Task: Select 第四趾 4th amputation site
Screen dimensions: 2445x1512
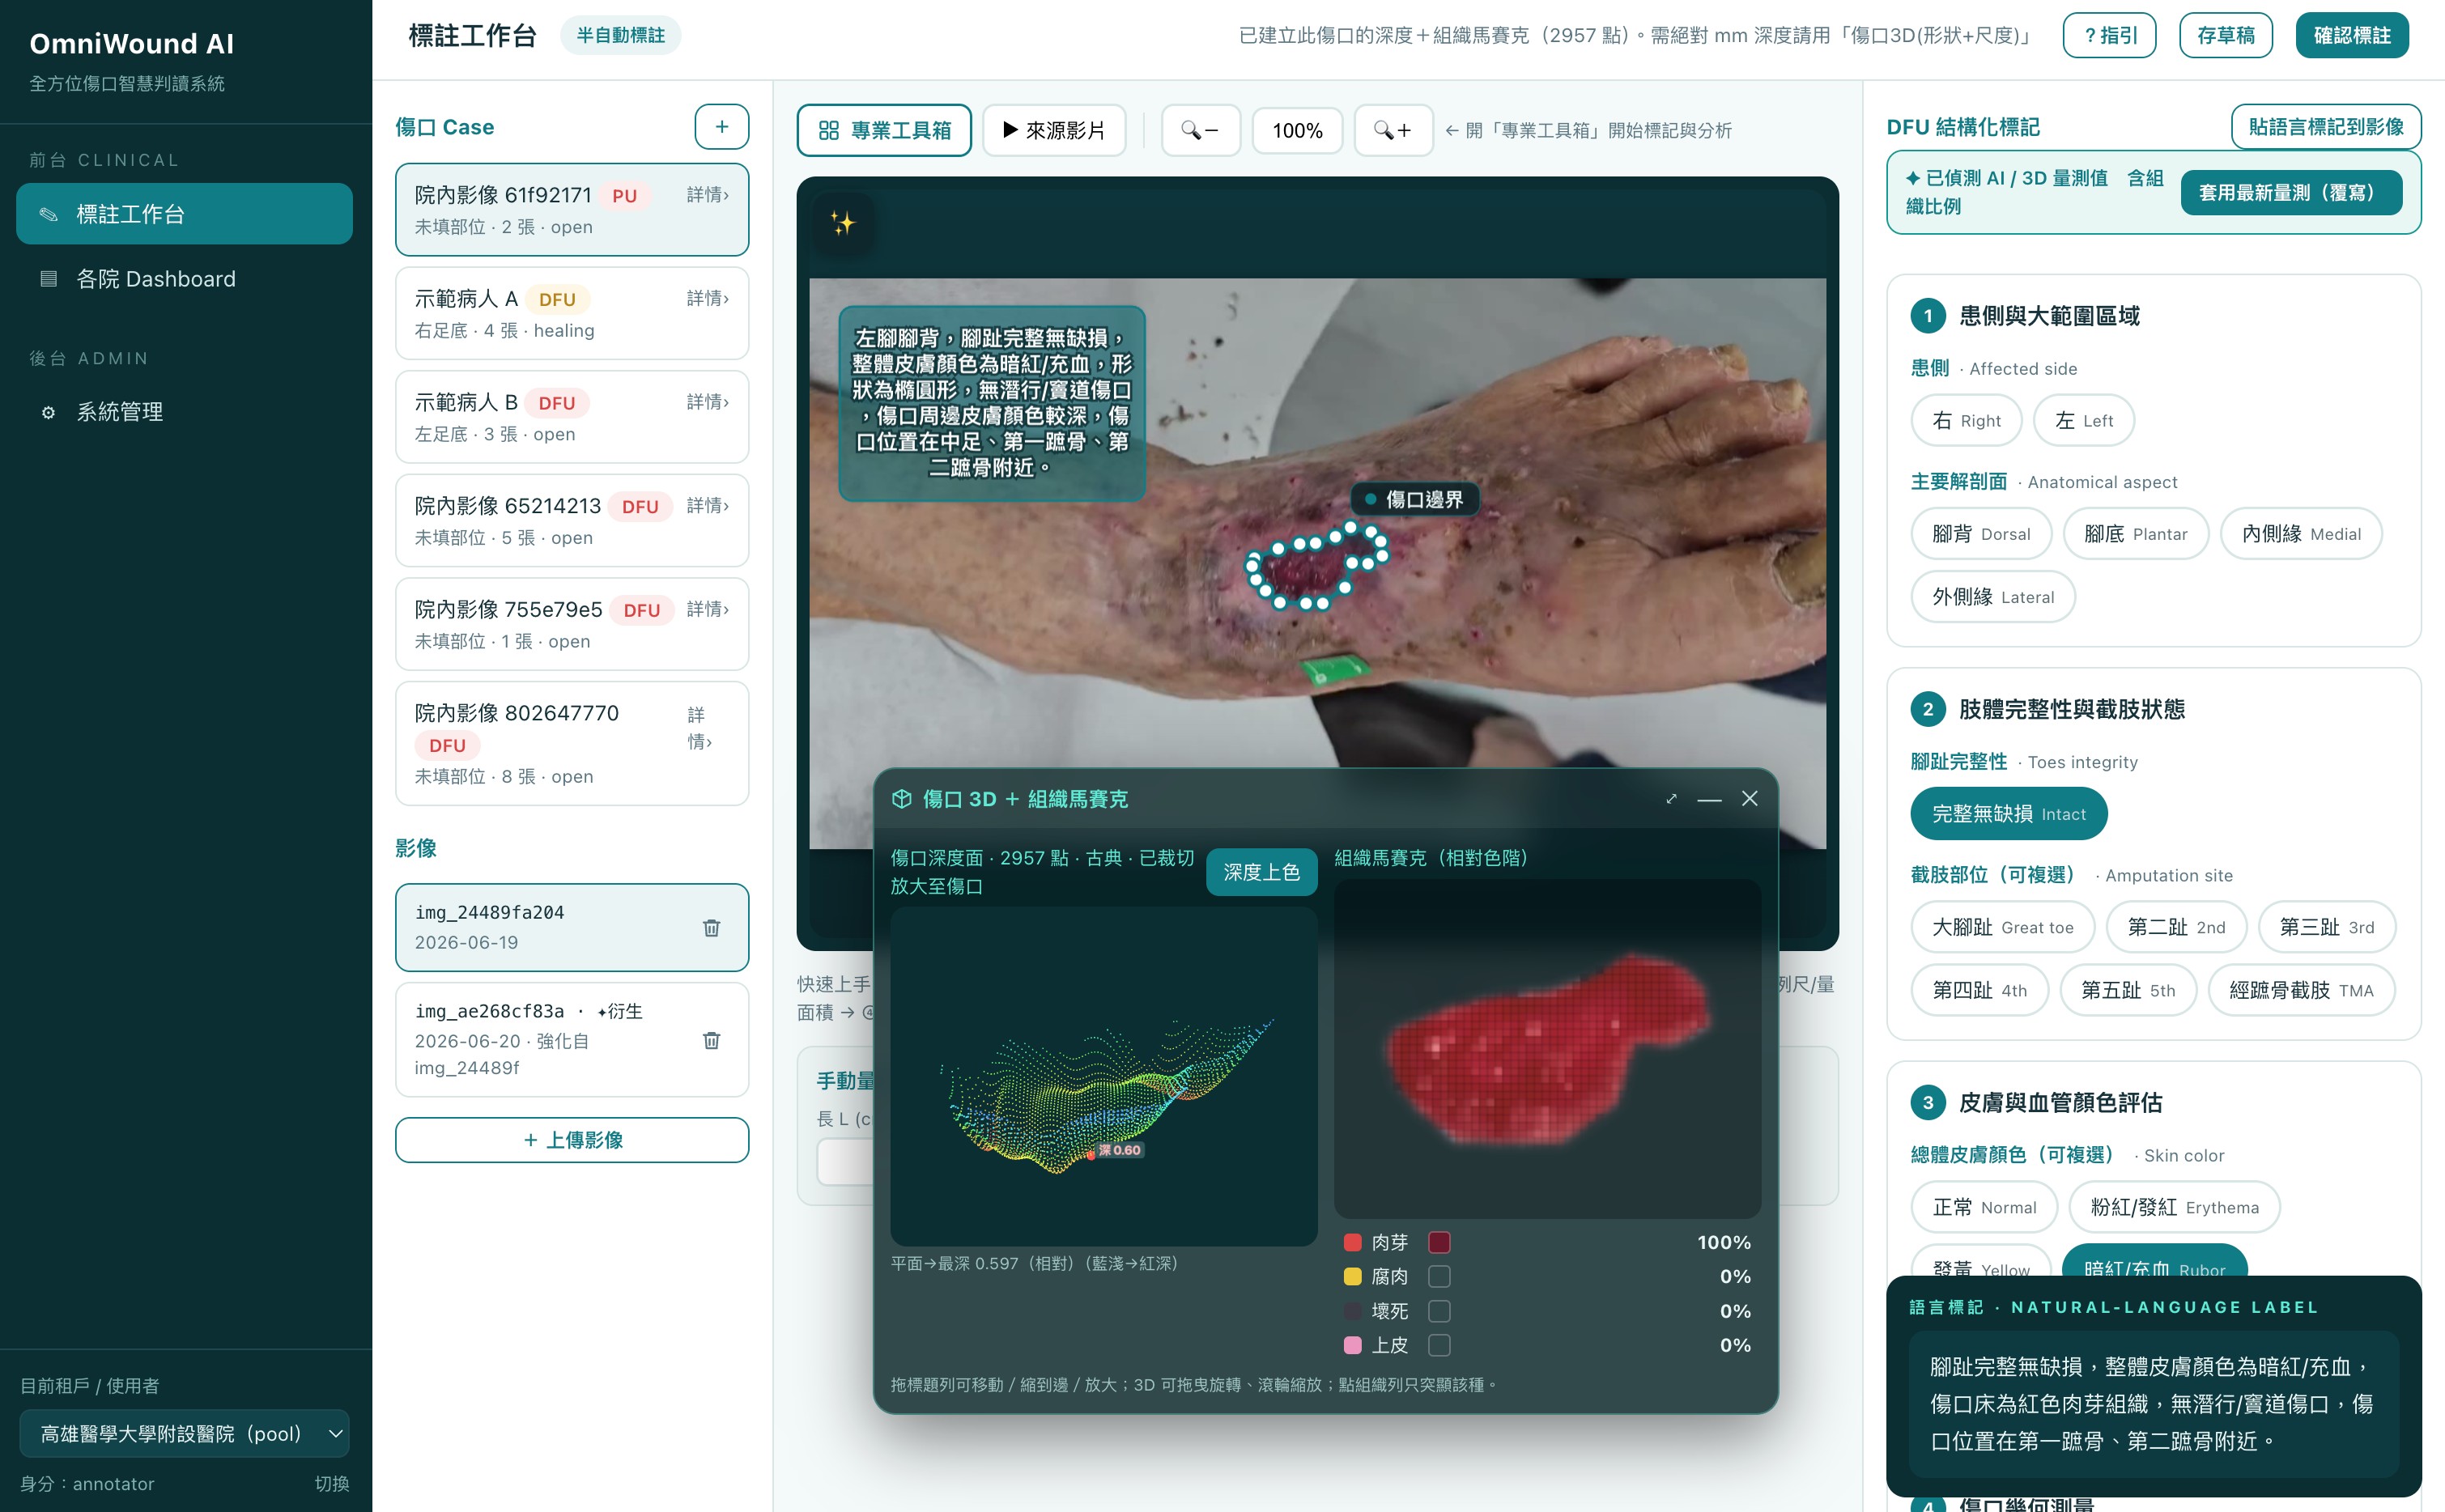Action: point(1979,990)
